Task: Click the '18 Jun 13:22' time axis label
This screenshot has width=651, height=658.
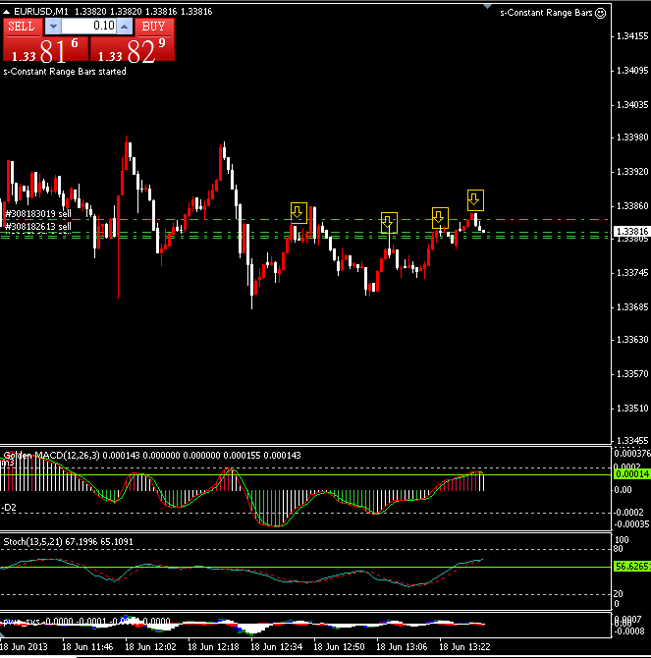Action: [464, 646]
